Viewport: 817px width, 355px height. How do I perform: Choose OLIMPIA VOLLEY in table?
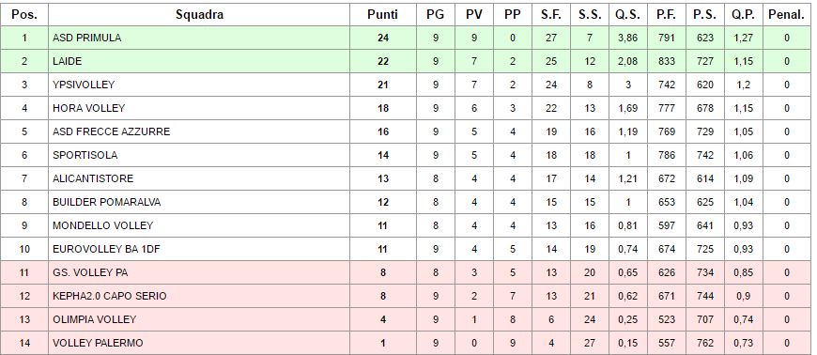(94, 319)
